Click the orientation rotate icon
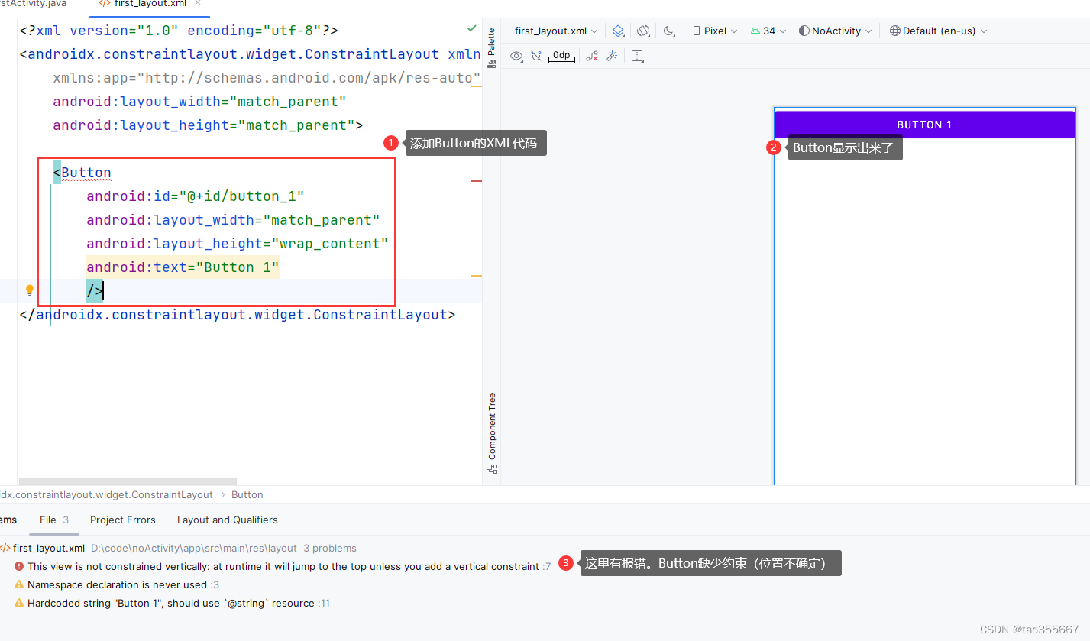The width and height of the screenshot is (1090, 641). coord(643,31)
